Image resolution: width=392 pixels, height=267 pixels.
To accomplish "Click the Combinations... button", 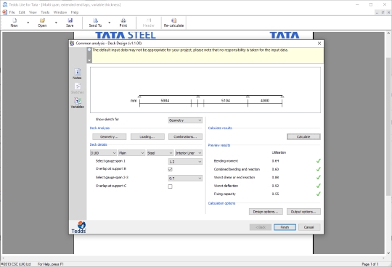I will 185,136.
